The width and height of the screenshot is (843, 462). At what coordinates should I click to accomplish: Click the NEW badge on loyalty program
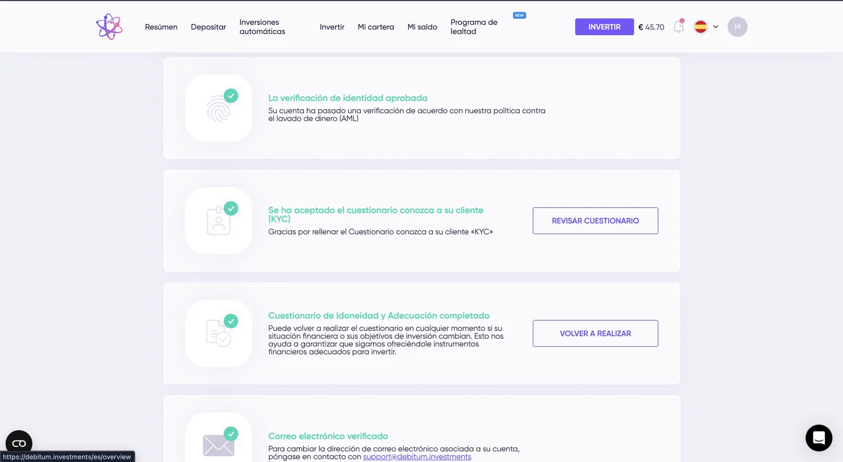[519, 15]
